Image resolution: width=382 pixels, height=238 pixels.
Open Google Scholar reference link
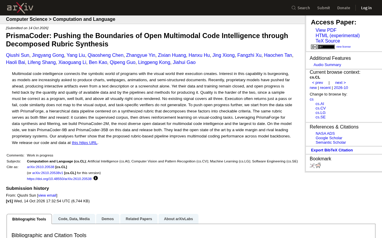coord(329,138)
